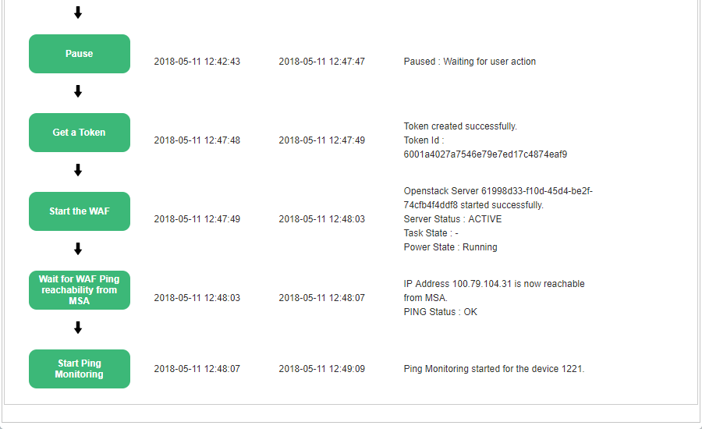Select the Get a Token step
Viewport: 702px width, 429px height.
point(80,133)
